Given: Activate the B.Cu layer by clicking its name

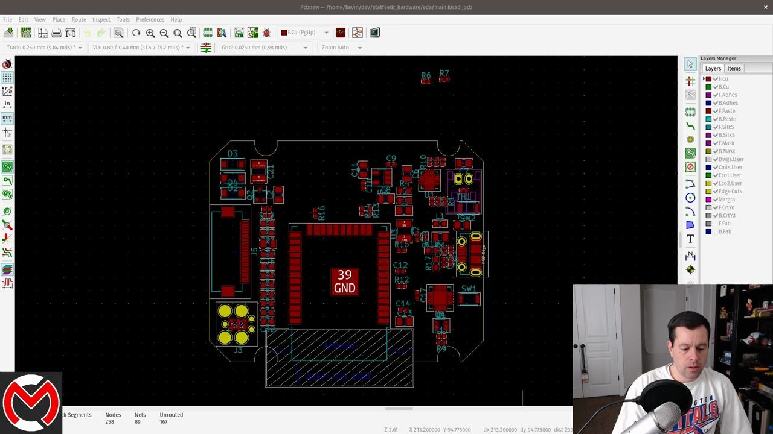Looking at the screenshot, I should click(725, 87).
